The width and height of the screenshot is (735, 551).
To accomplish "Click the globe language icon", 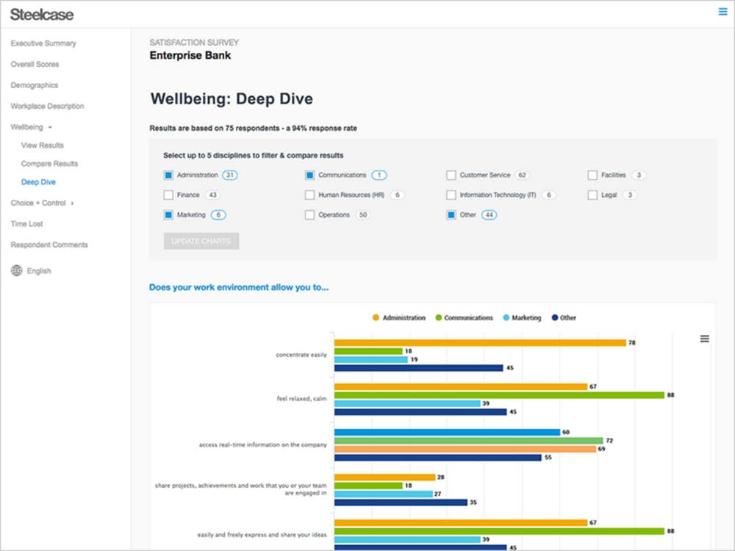I will (x=17, y=270).
